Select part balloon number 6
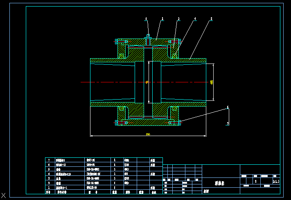This screenshot has width=291, height=200. point(228,108)
